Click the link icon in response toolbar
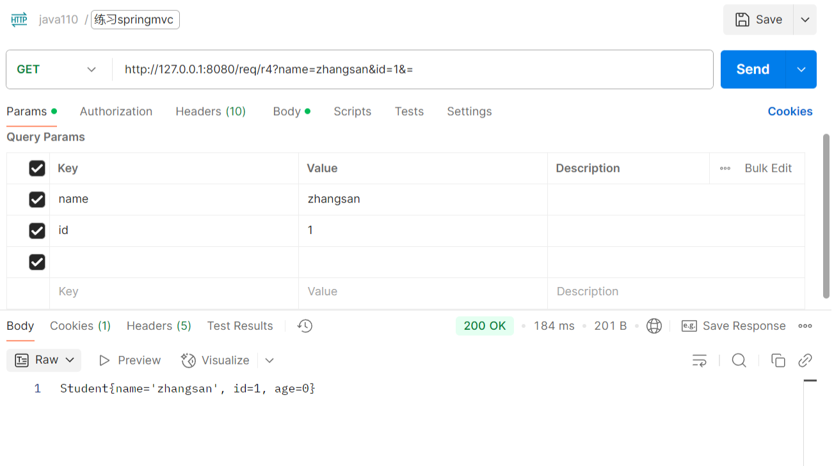This screenshot has height=466, width=834. [x=805, y=361]
